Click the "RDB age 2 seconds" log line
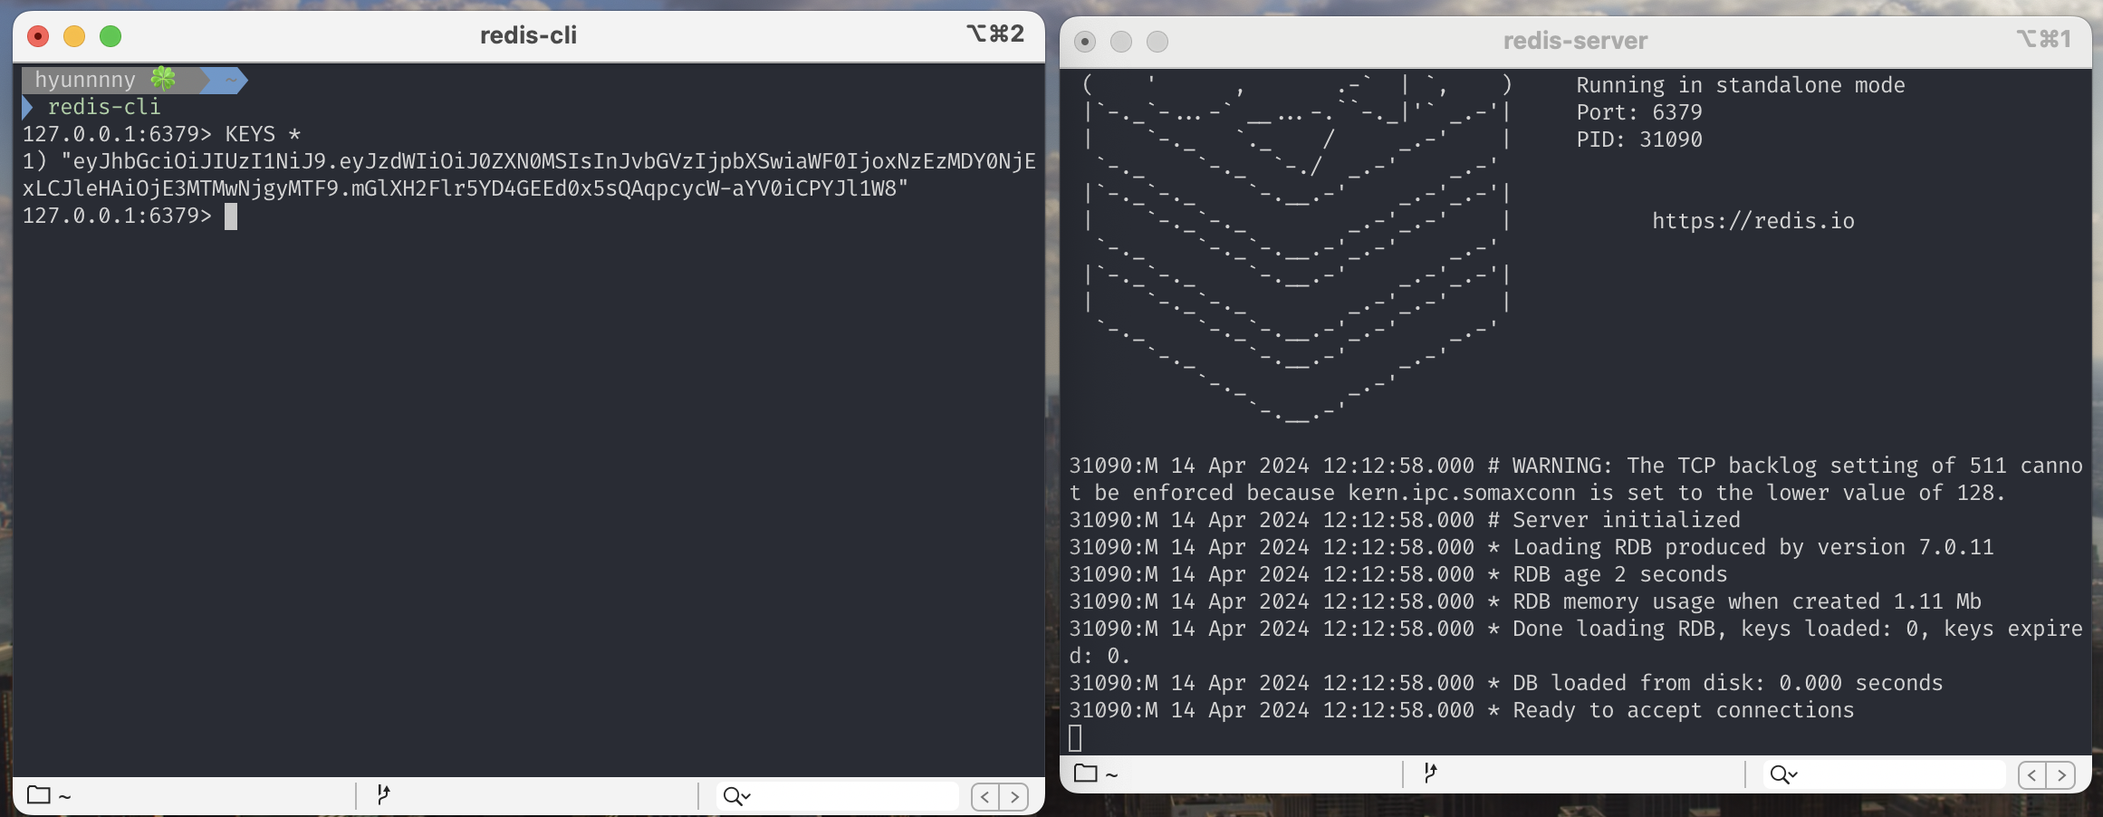 [x=1398, y=574]
